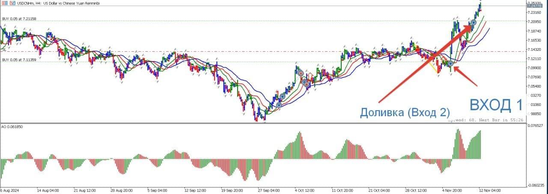Select the lowest trade marker near 27 Sep

[x=279, y=105]
